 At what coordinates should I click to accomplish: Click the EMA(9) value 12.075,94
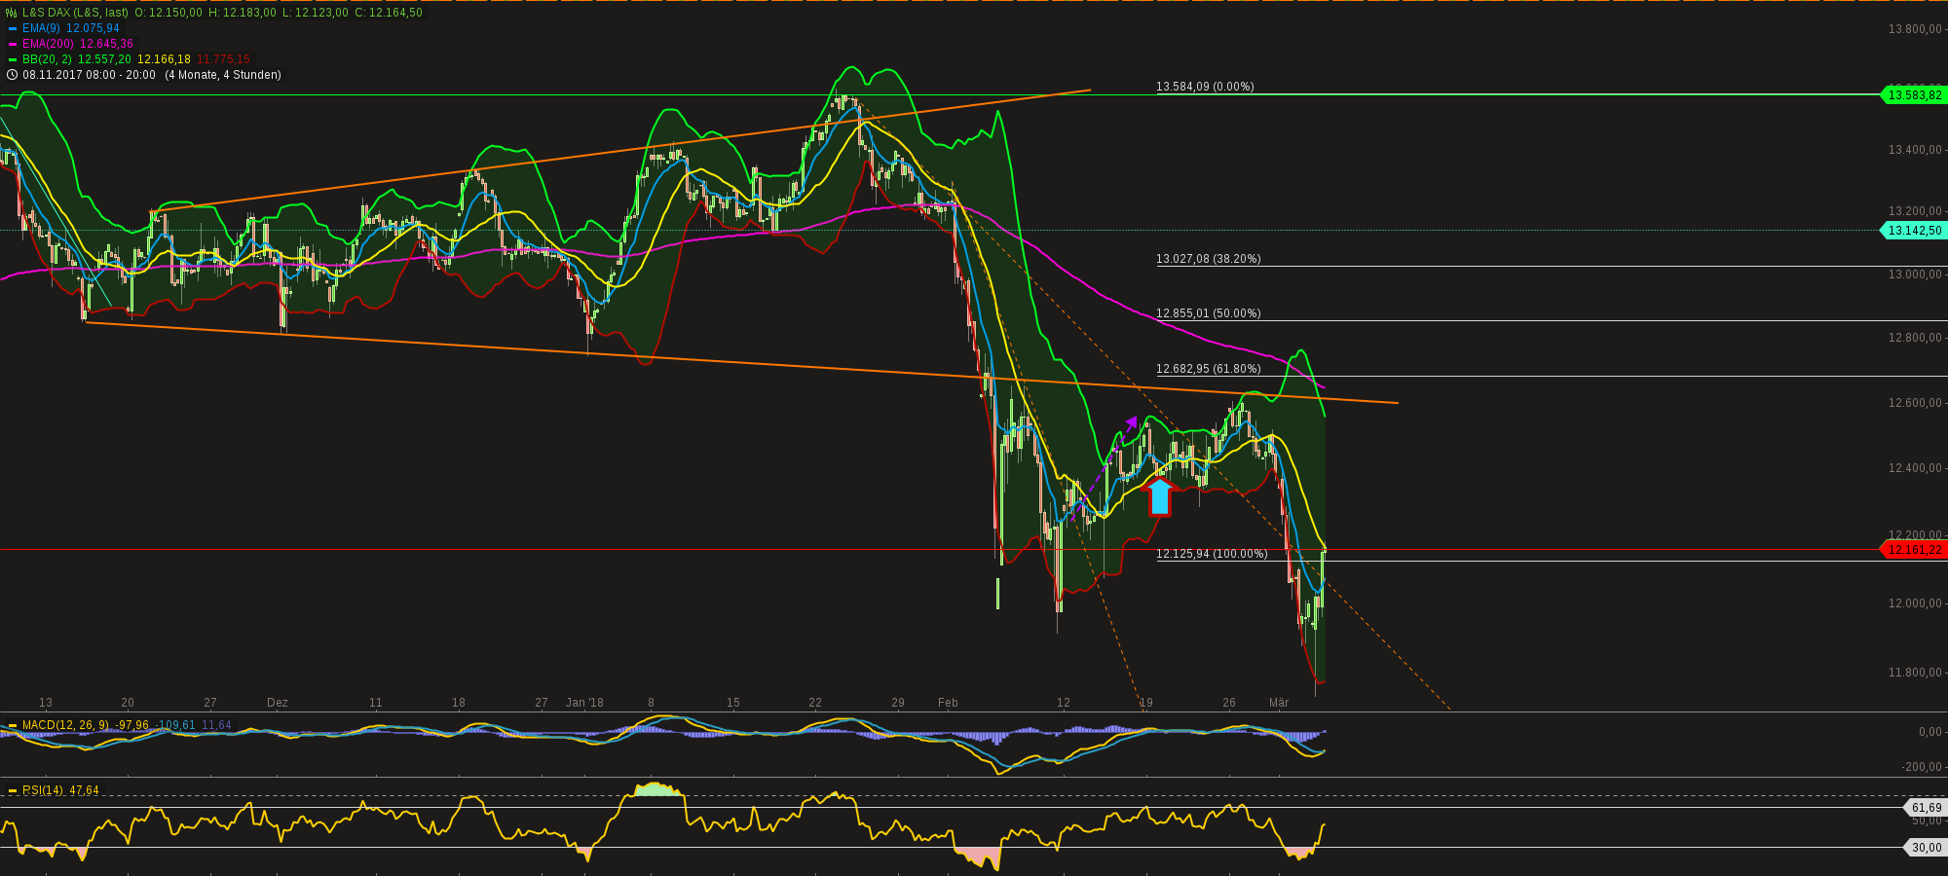point(93,28)
